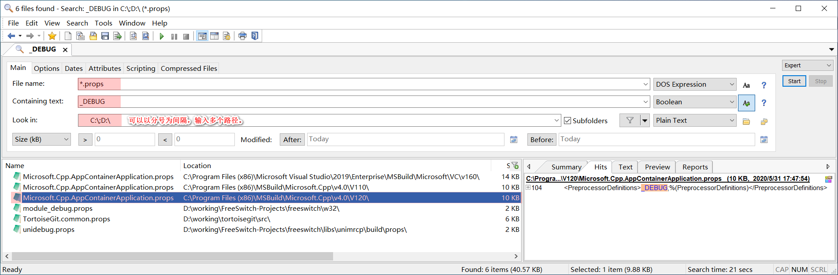Click the funnel filter button
838x275 pixels.
[x=630, y=120]
